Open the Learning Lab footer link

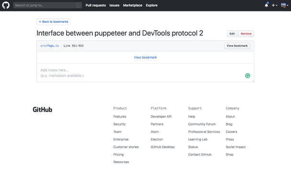coord(198,139)
